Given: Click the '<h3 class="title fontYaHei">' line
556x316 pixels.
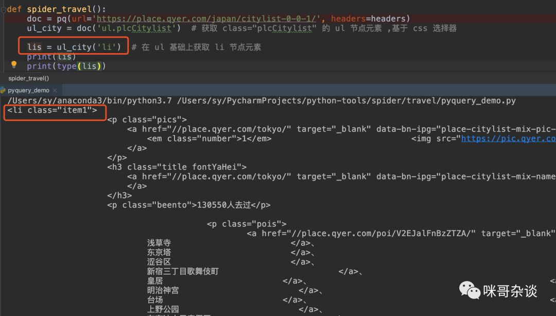Looking at the screenshot, I should [x=177, y=167].
